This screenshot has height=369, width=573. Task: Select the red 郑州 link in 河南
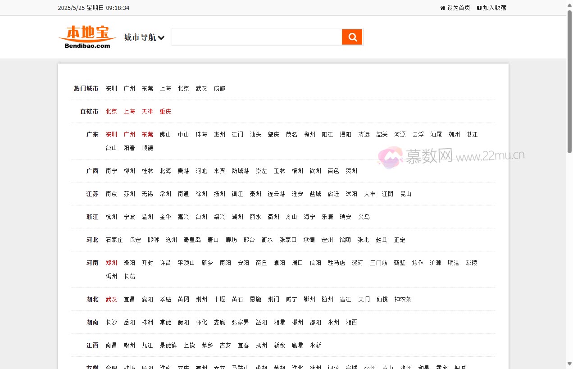pyautogui.click(x=111, y=263)
